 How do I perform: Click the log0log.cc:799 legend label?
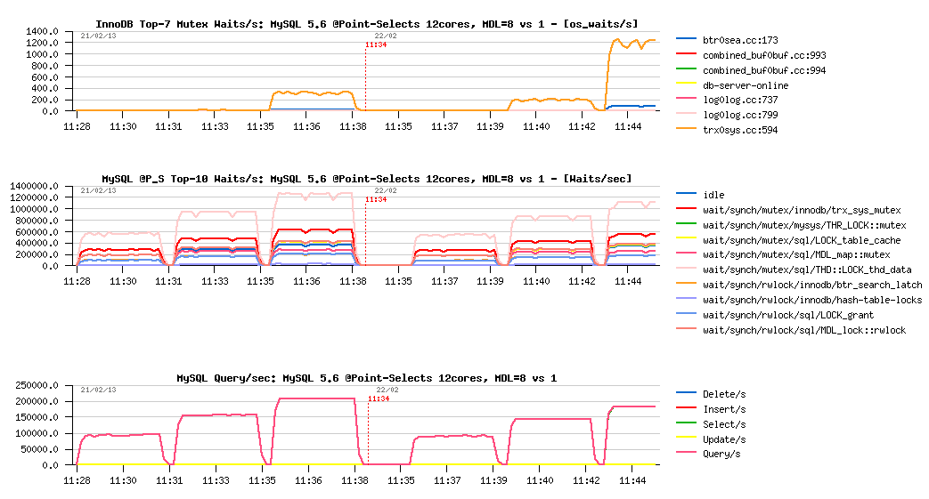740,115
